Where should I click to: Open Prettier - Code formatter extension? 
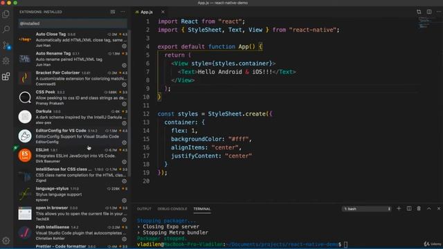click(x=72, y=246)
